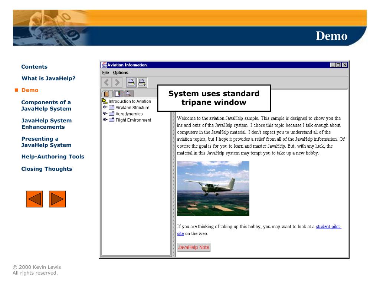Open Page Setup from the toolbar icon
This screenshot has width=380, height=285.
tap(142, 83)
